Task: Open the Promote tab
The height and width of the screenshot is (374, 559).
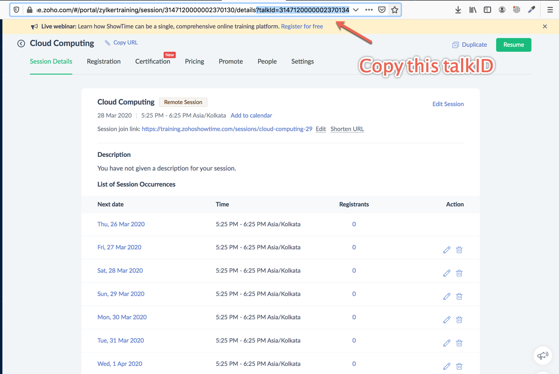Action: click(231, 61)
